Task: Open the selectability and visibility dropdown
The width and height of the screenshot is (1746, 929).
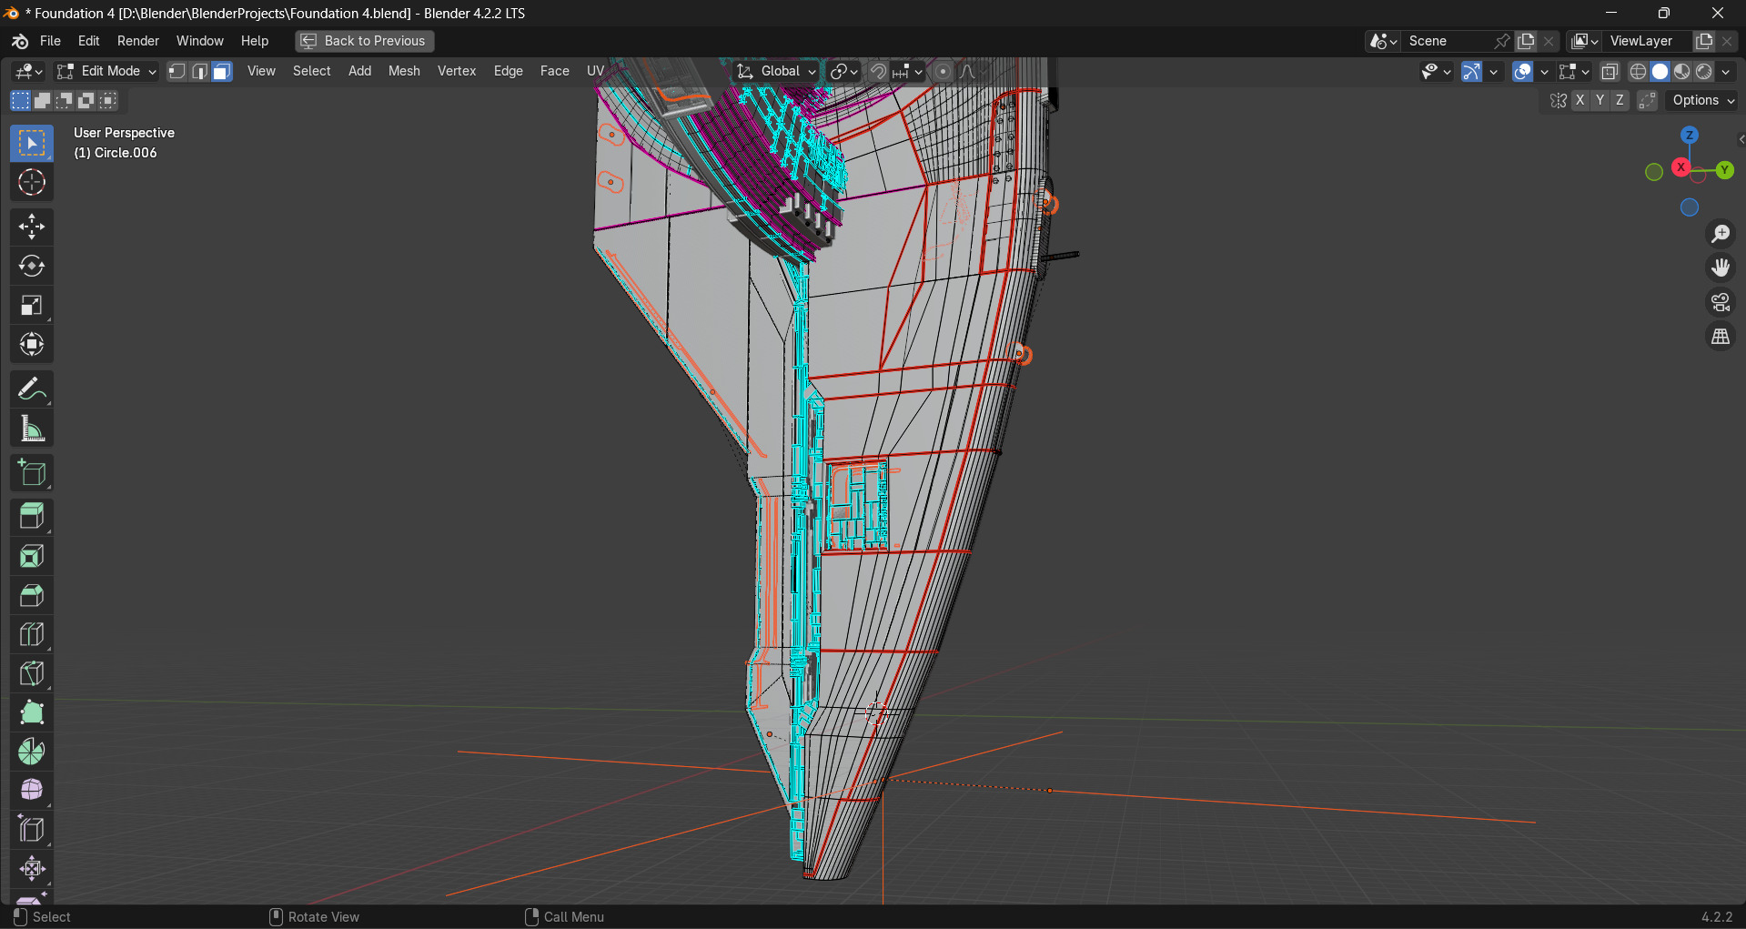Action: (x=1437, y=72)
